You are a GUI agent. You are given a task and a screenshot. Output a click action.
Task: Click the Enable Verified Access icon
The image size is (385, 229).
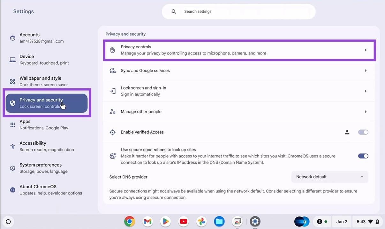click(112, 132)
